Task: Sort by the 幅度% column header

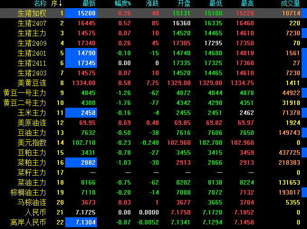Action: pos(123,3)
